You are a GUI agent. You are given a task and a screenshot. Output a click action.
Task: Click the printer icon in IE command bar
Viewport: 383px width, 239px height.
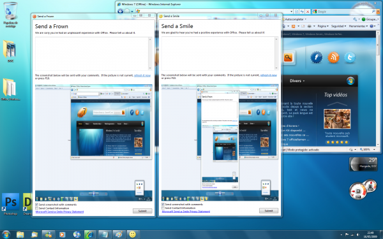[309, 26]
